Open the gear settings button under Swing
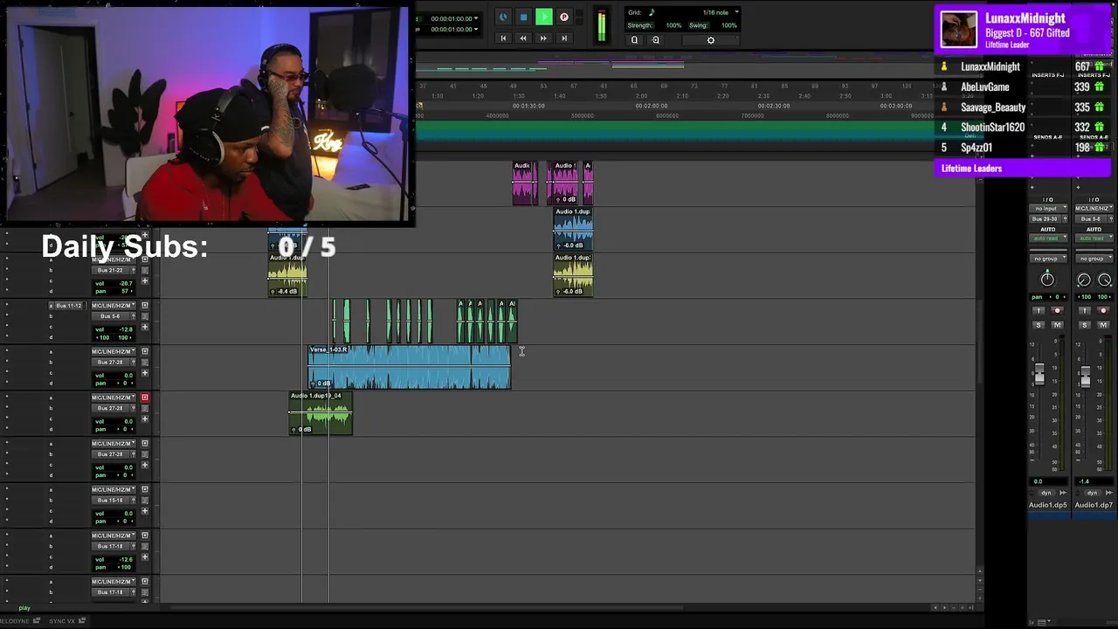The width and height of the screenshot is (1118, 629). [x=710, y=40]
